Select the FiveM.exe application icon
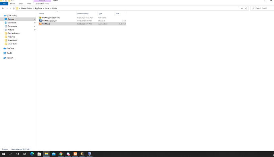 (40, 24)
